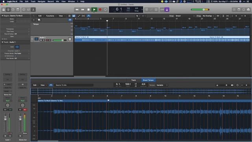
Task: Open the Tracks area View menu
Action: point(62,16)
